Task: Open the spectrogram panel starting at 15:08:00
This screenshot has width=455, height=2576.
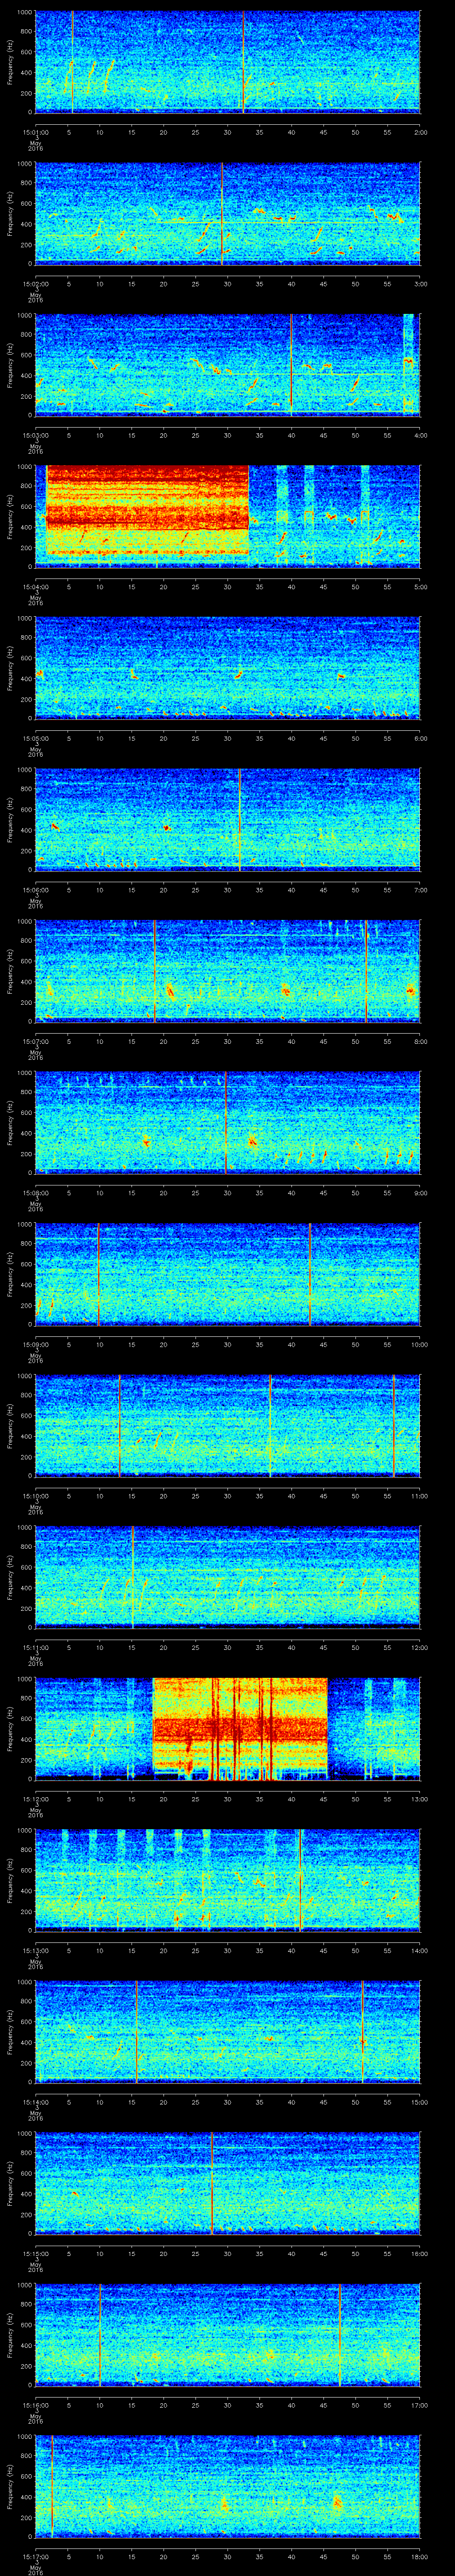Action: (228, 1122)
